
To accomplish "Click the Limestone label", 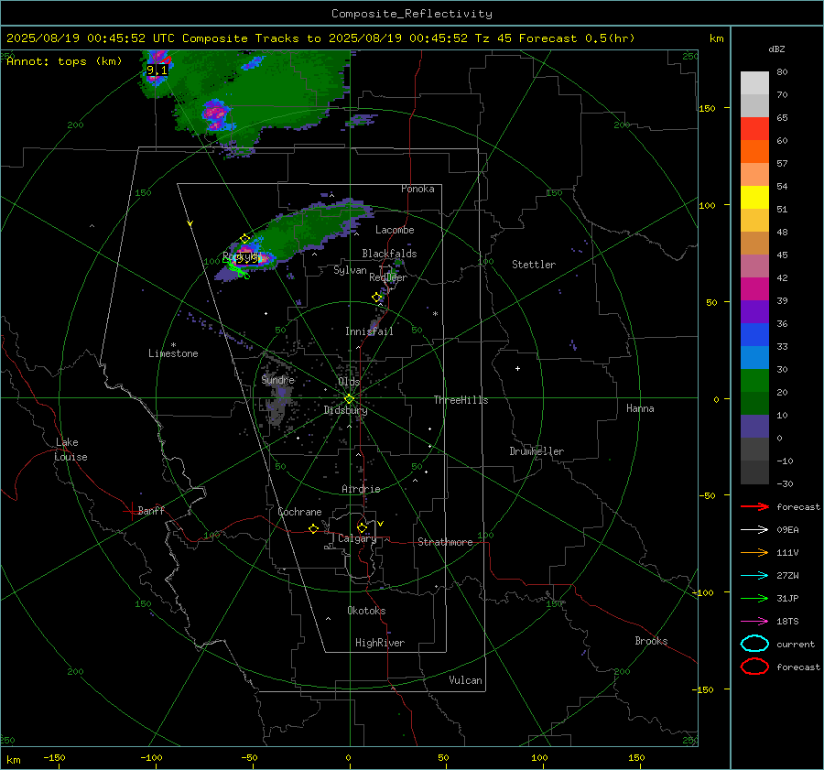I will pos(173,353).
